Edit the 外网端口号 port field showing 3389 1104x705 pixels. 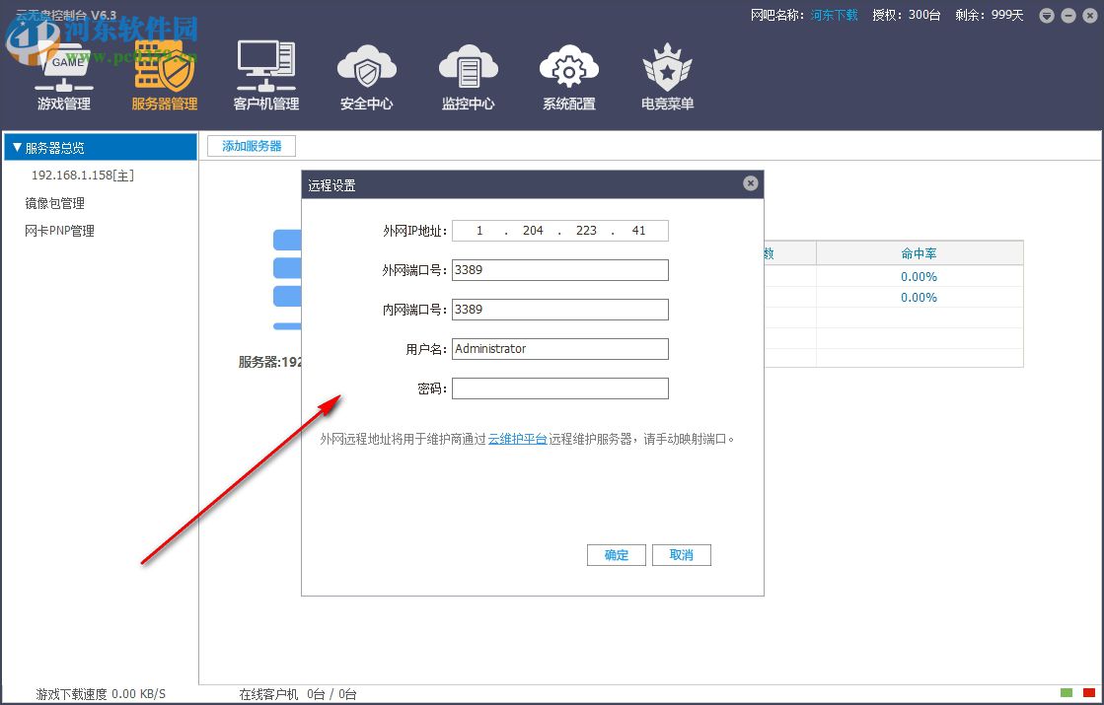[559, 269]
